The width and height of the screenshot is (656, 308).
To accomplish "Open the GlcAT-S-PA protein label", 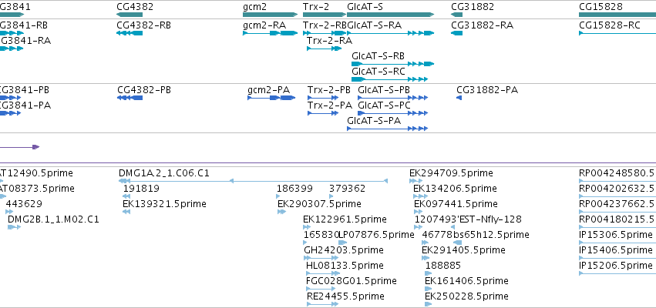I will pos(374,121).
